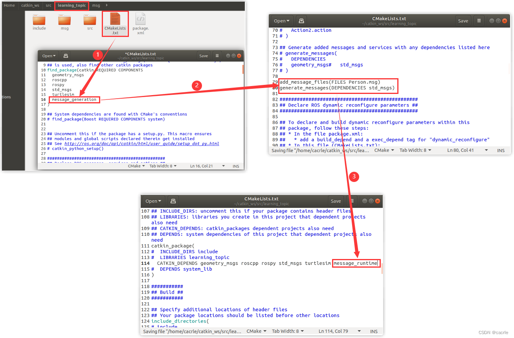Viewport: 514px width, 338px height.
Task: Open CMake language dropdown near Ln 16
Action: 136,166
